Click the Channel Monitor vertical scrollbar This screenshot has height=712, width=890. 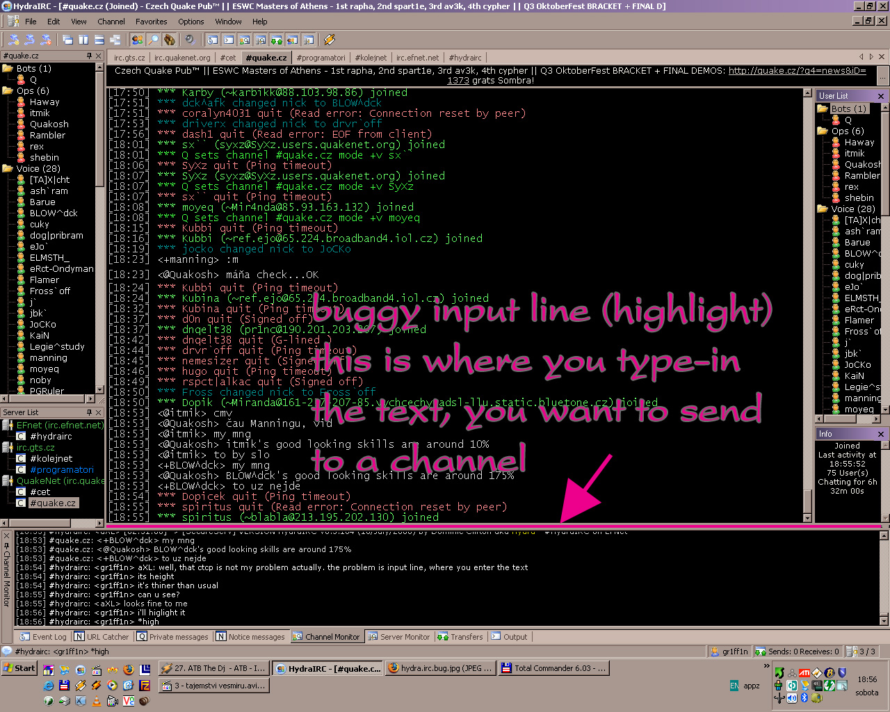(884, 577)
